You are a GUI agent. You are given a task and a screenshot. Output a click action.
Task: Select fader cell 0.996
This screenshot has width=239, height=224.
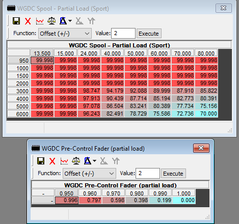pos(67,200)
